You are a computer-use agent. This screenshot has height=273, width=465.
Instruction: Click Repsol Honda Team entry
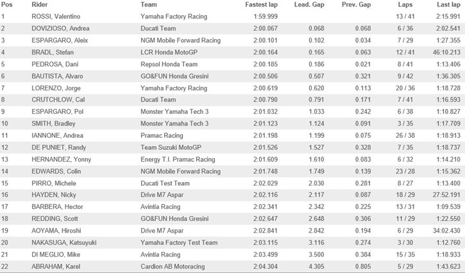(x=169, y=64)
